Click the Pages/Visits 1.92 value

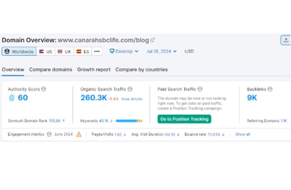(x=118, y=134)
